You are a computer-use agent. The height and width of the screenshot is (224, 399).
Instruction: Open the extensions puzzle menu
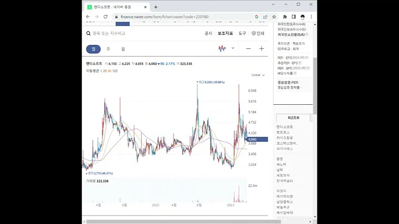pyautogui.click(x=285, y=17)
